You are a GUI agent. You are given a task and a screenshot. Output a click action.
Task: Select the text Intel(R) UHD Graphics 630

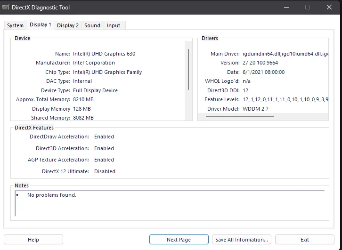pos(104,54)
